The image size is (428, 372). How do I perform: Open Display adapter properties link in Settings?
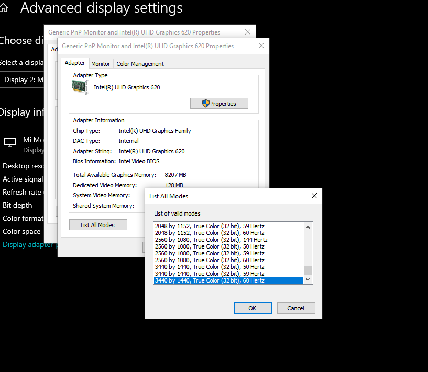pos(29,244)
